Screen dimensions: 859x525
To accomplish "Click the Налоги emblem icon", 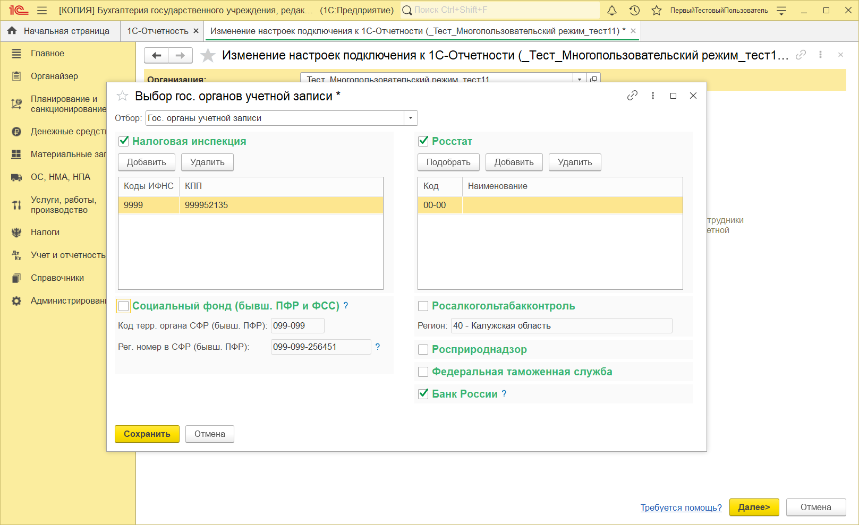I will (16, 233).
